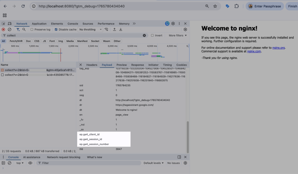Enable the Preserve log checkbox
Viewport: 298px width, 174px height.
[32, 30]
